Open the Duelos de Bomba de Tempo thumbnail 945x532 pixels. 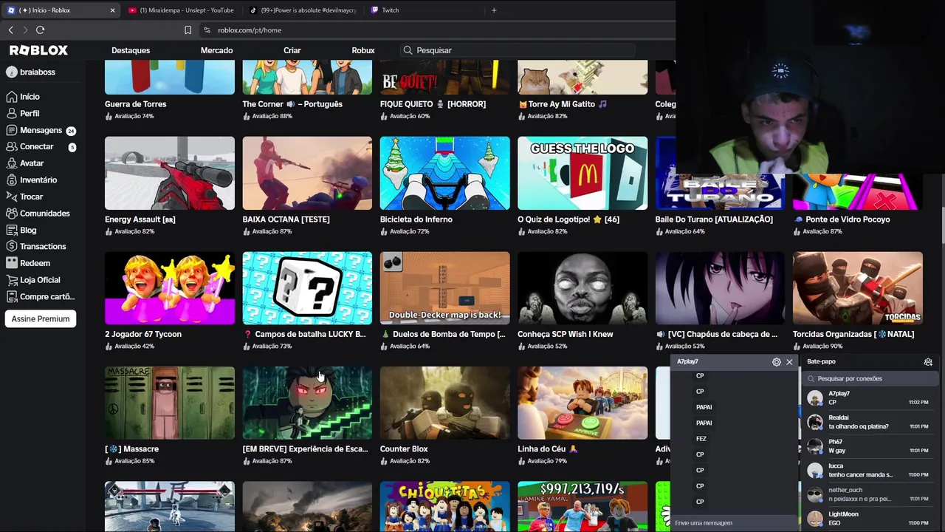[x=444, y=288]
